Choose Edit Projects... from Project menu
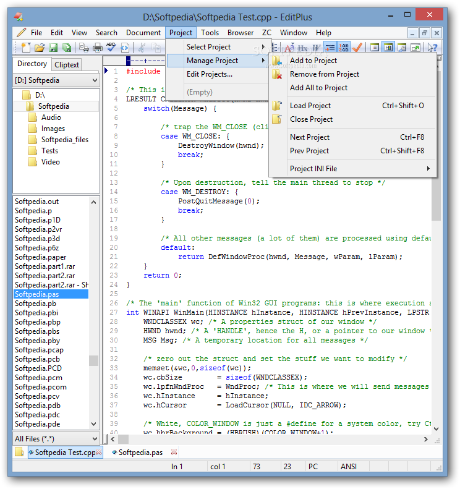The width and height of the screenshot is (460, 489). point(218,74)
